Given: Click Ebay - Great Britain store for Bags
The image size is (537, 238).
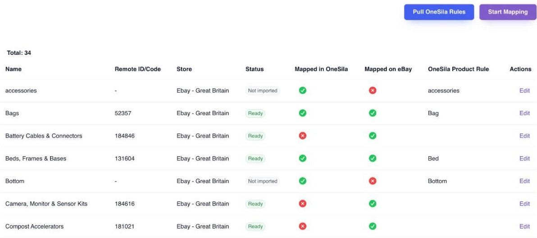Looking at the screenshot, I should click(203, 113).
